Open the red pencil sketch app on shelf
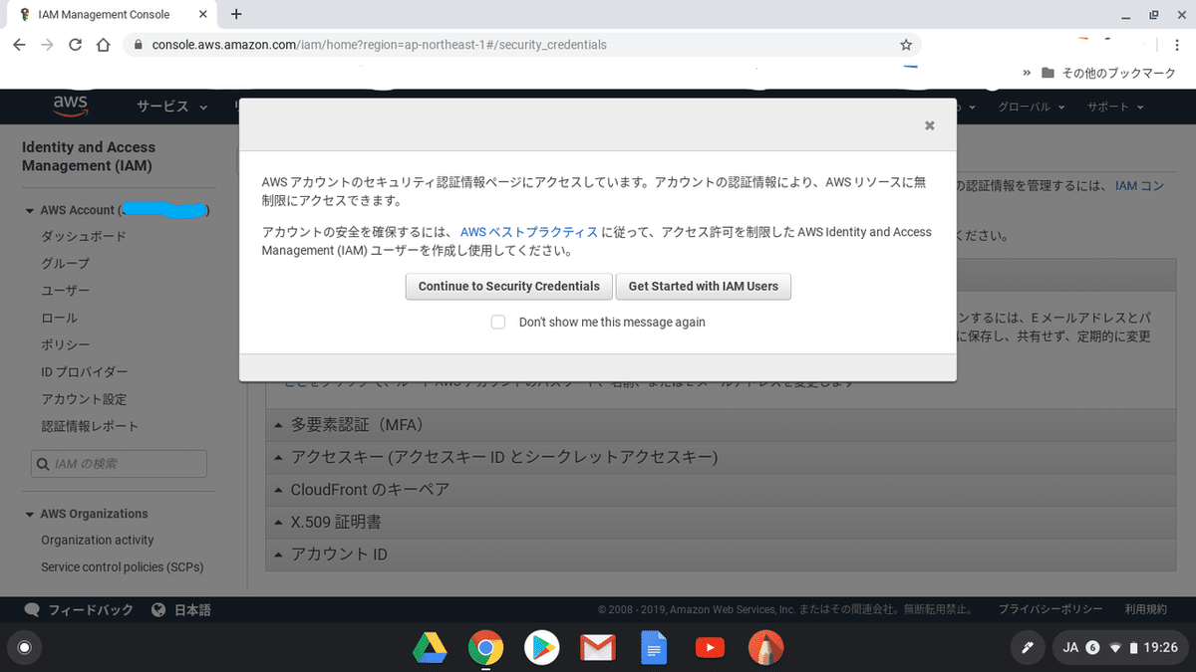 (765, 648)
